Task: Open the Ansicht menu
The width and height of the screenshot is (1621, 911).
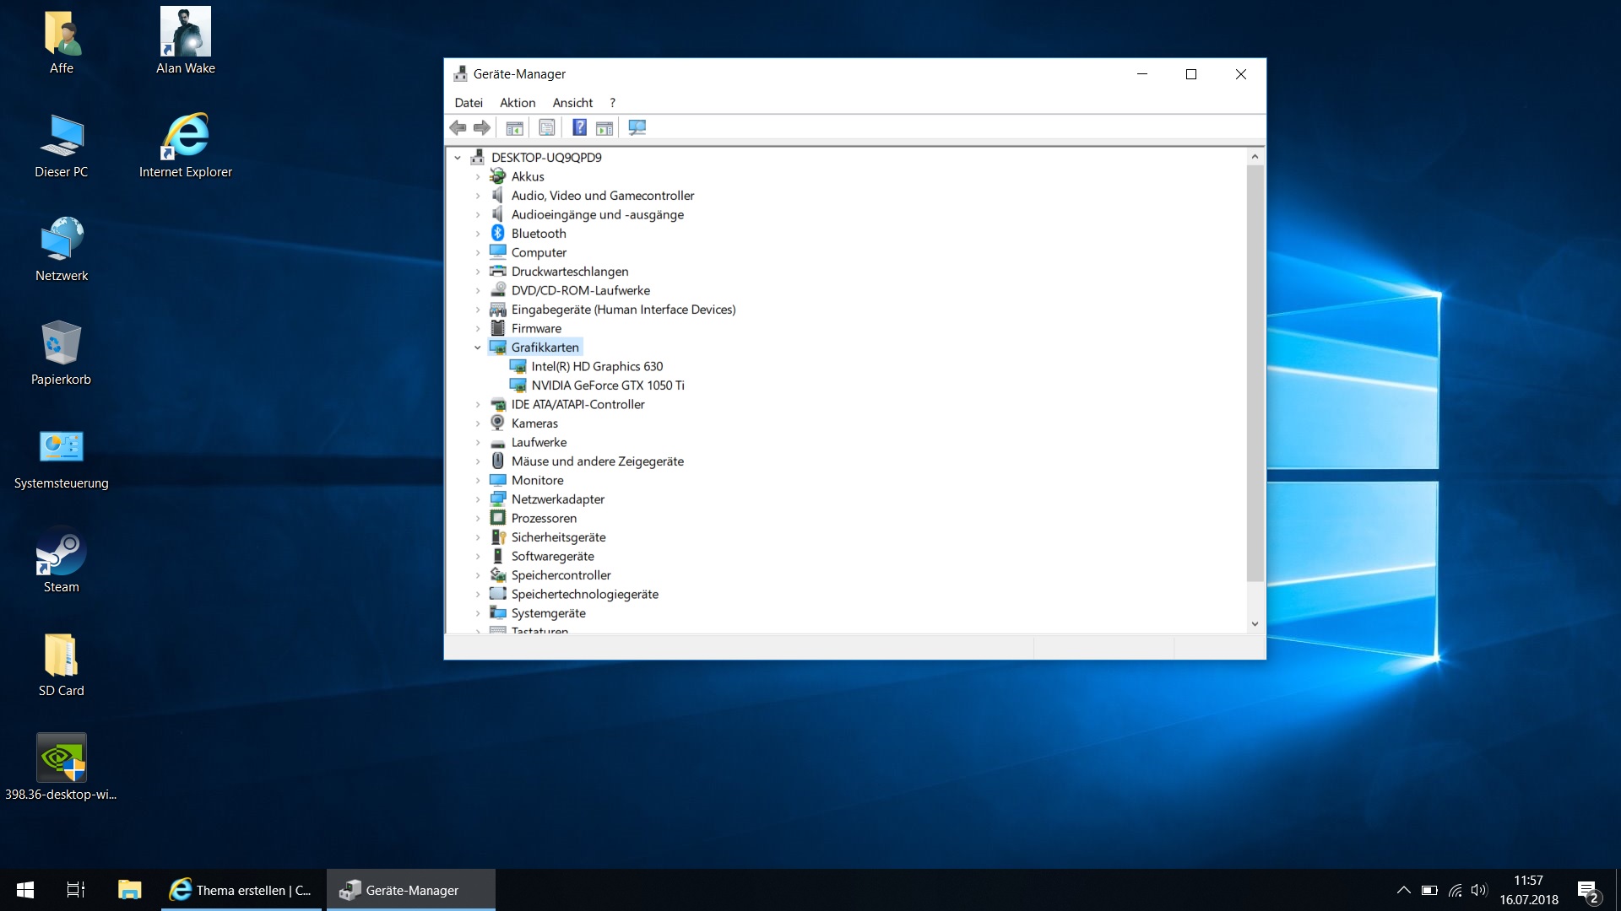Action: 572,103
